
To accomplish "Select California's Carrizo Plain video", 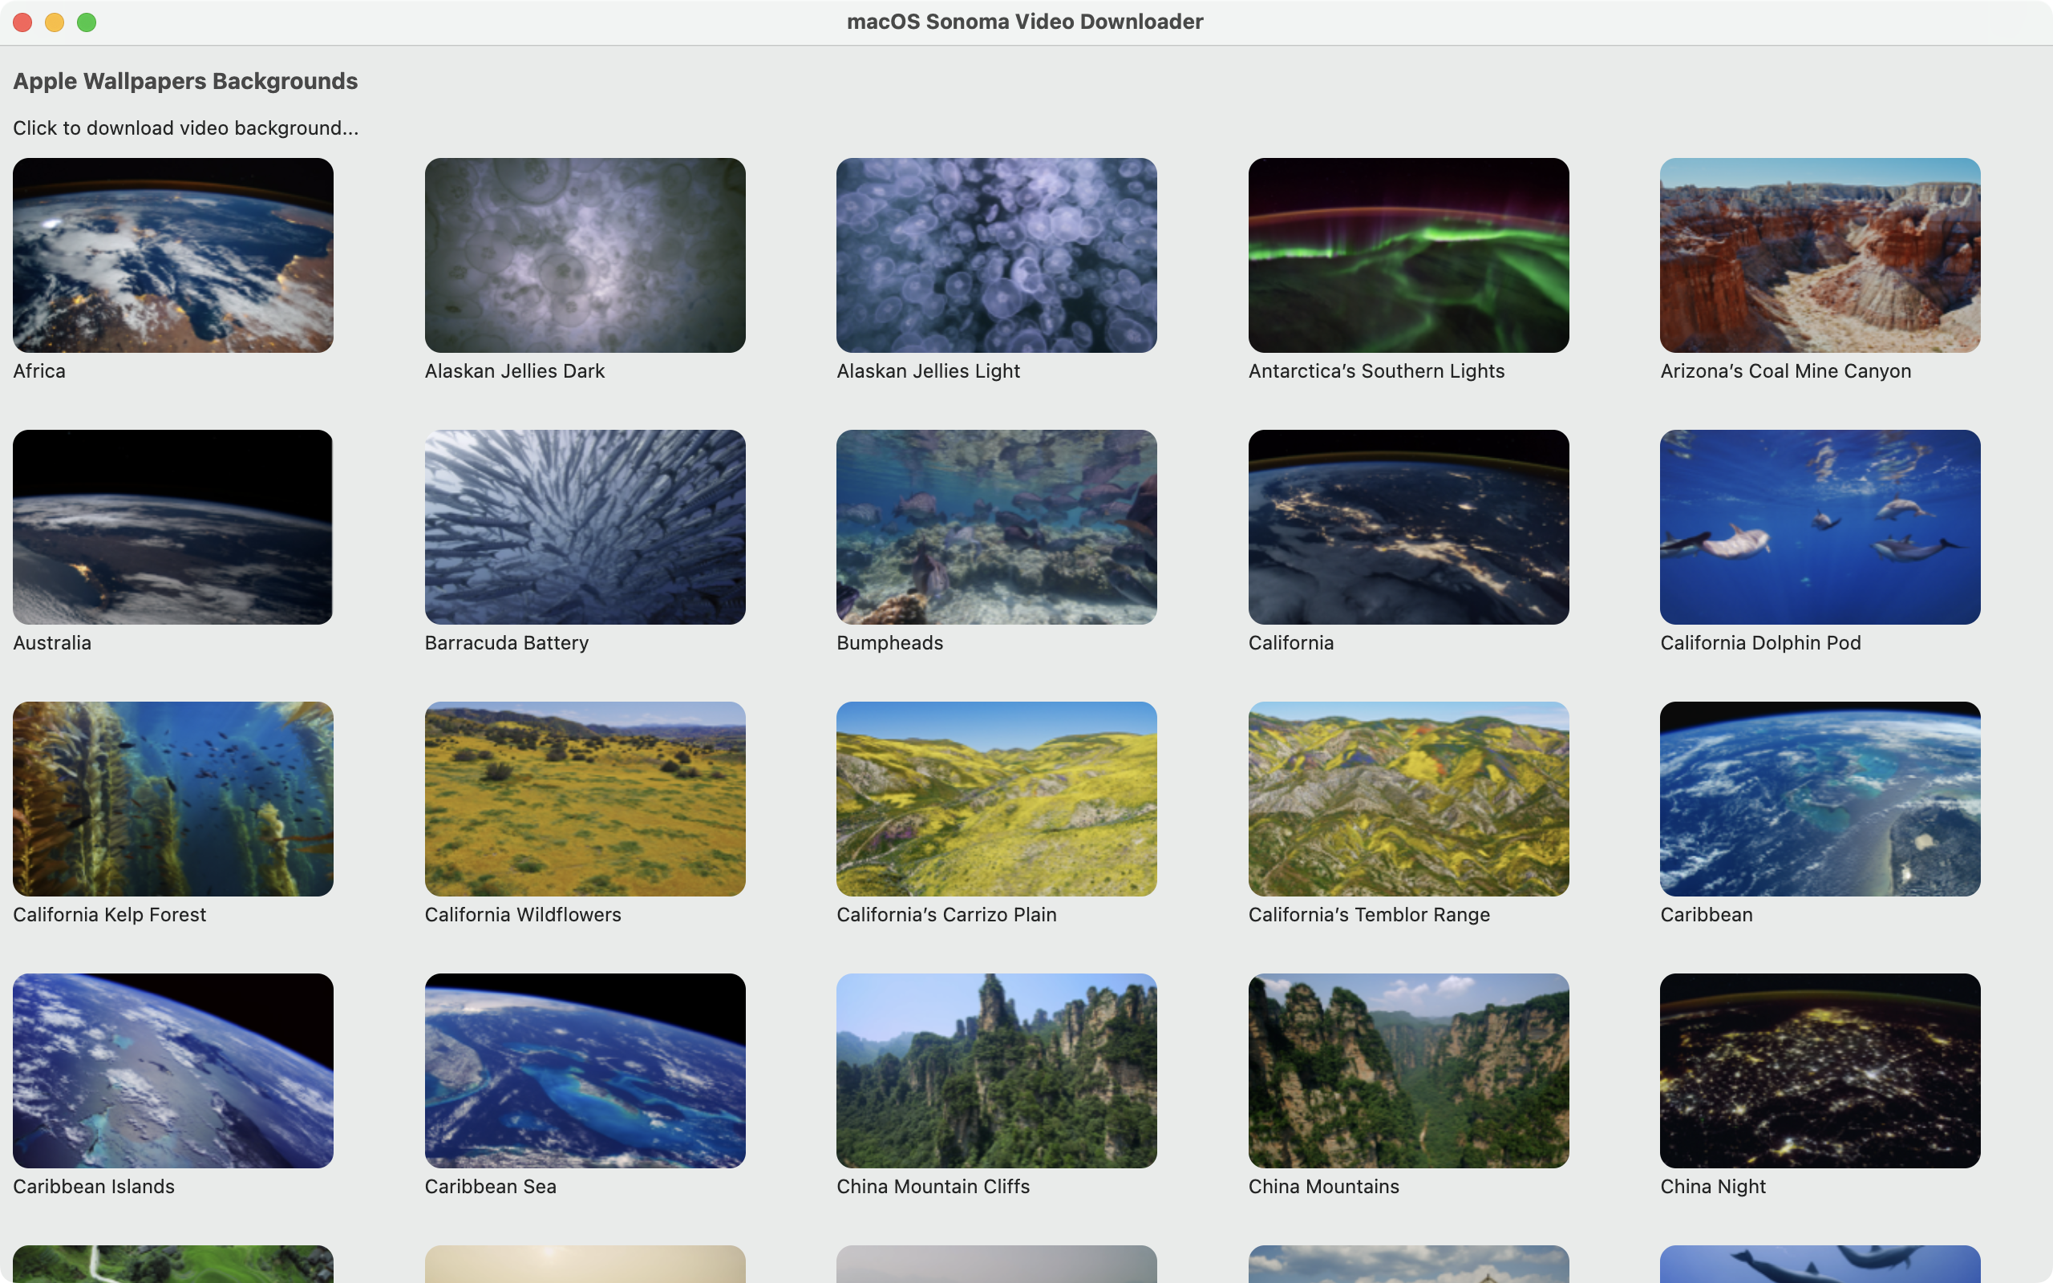I will coord(996,799).
